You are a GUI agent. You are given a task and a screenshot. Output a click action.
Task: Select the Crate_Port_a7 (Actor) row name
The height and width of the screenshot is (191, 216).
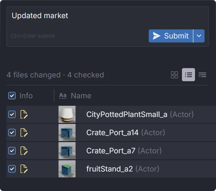124,151
